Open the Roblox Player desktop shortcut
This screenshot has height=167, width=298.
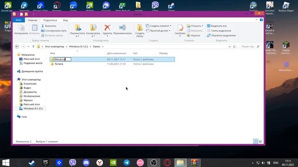(286, 6)
